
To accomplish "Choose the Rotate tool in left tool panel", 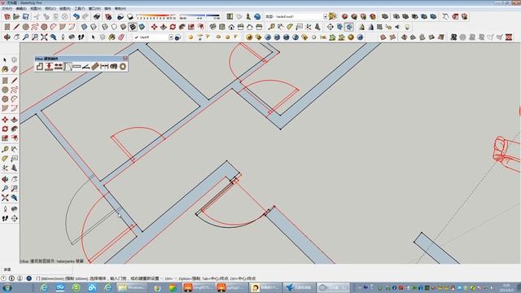I will [x=5, y=129].
